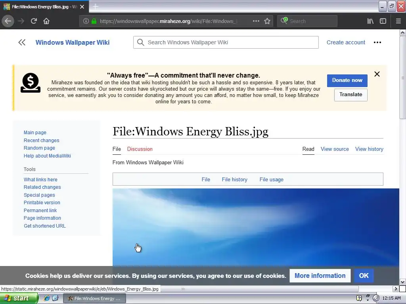Viewport: 406px width, 304px height.
Task: Select File:Windows Energy taskbar button
Action: (95, 298)
